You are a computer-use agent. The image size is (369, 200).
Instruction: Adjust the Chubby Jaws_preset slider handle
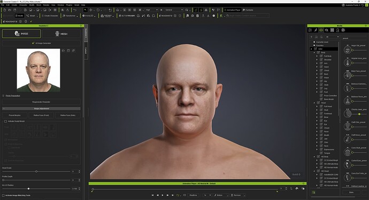(359, 114)
